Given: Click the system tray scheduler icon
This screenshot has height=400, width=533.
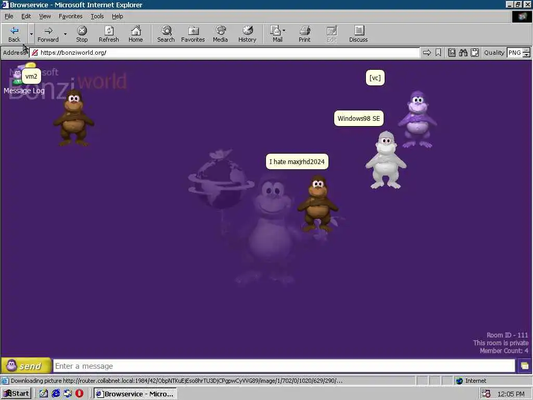Looking at the screenshot, I should click(x=486, y=394).
